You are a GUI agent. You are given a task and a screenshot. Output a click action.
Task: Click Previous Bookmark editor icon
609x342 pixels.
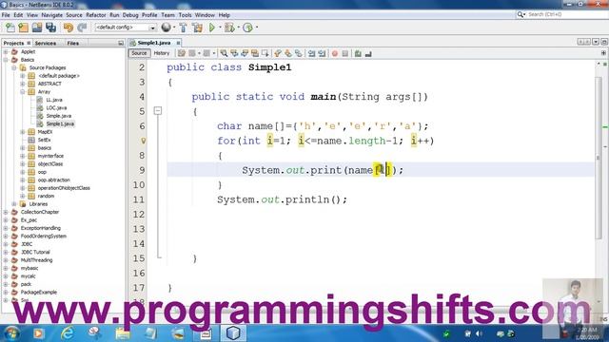click(x=277, y=53)
